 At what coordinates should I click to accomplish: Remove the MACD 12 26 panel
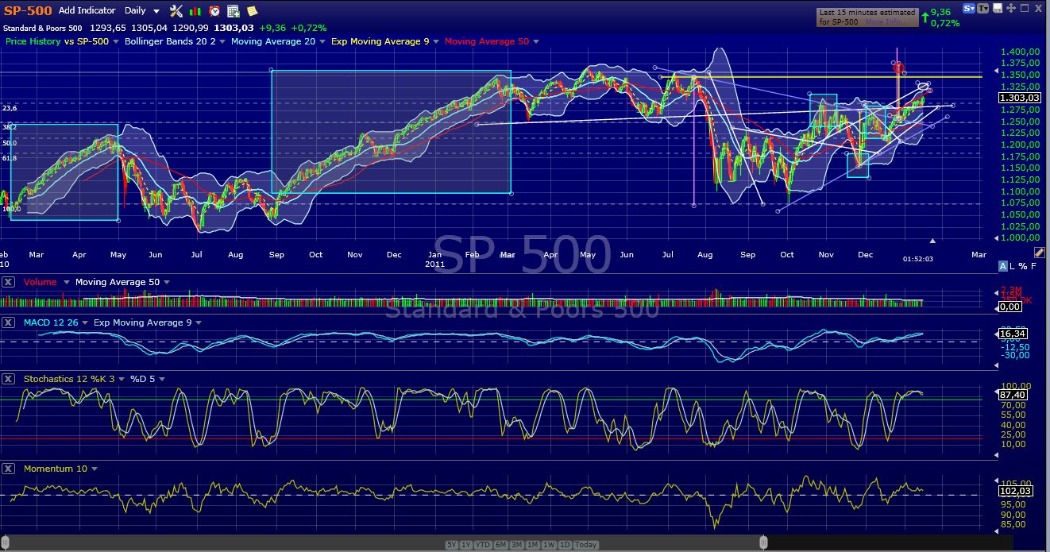(x=8, y=322)
